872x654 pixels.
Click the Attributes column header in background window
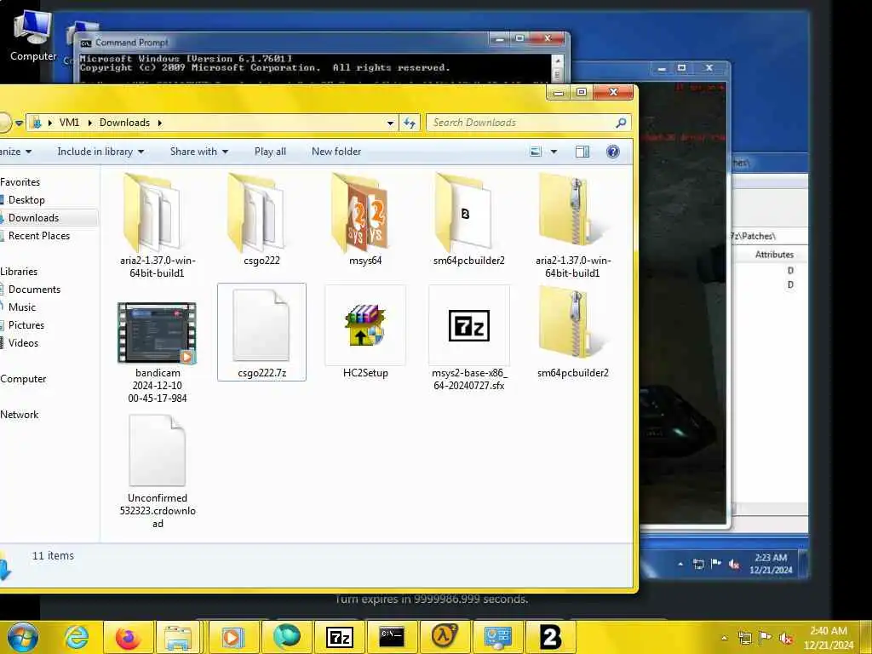[774, 255]
